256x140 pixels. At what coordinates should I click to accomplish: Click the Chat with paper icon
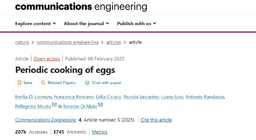tap(87, 83)
